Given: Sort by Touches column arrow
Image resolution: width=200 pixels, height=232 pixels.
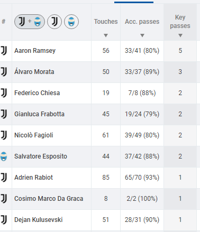Looking at the screenshot, I should pos(106,35).
